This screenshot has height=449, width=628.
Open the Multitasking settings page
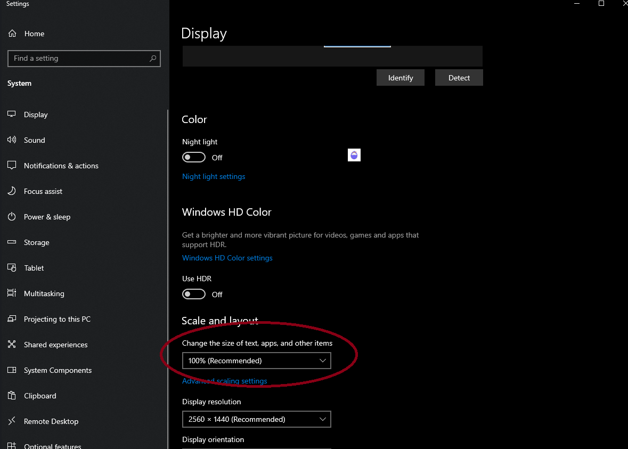[x=44, y=293]
